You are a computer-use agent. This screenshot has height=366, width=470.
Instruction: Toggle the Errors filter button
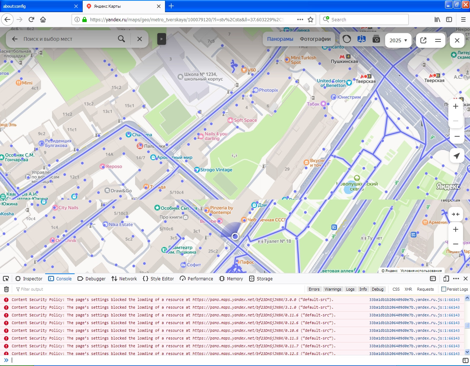pos(314,289)
